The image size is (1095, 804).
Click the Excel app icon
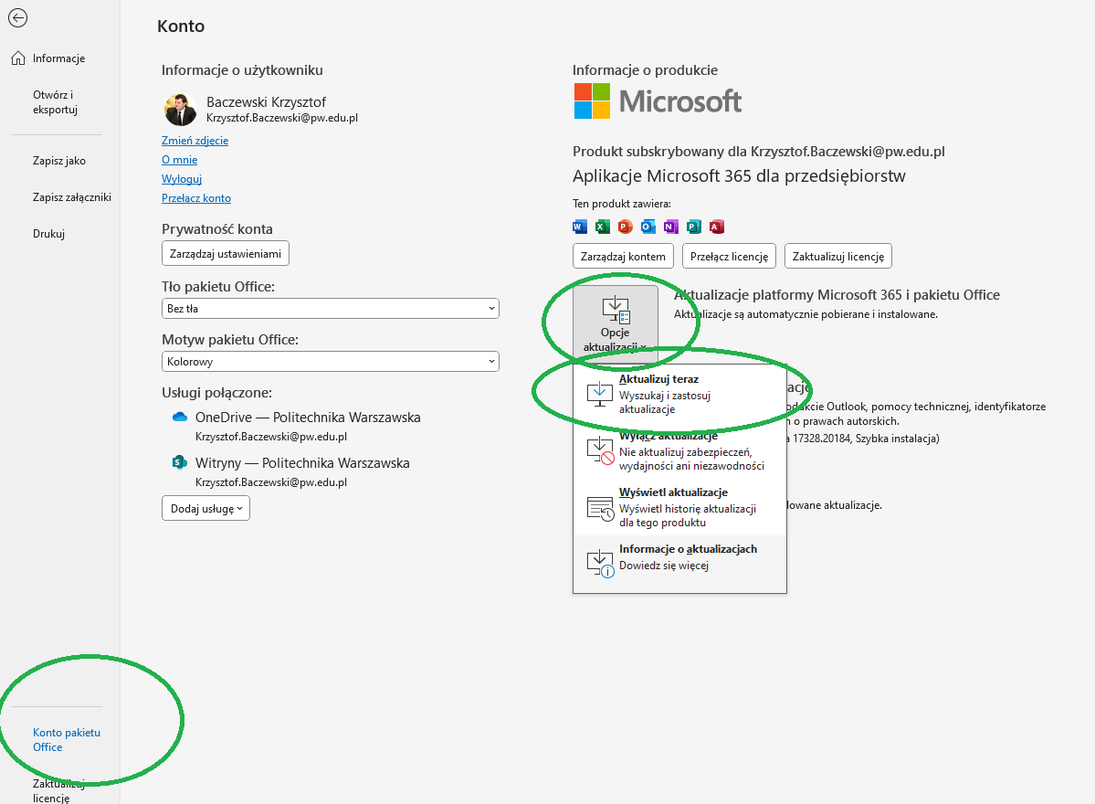(603, 227)
